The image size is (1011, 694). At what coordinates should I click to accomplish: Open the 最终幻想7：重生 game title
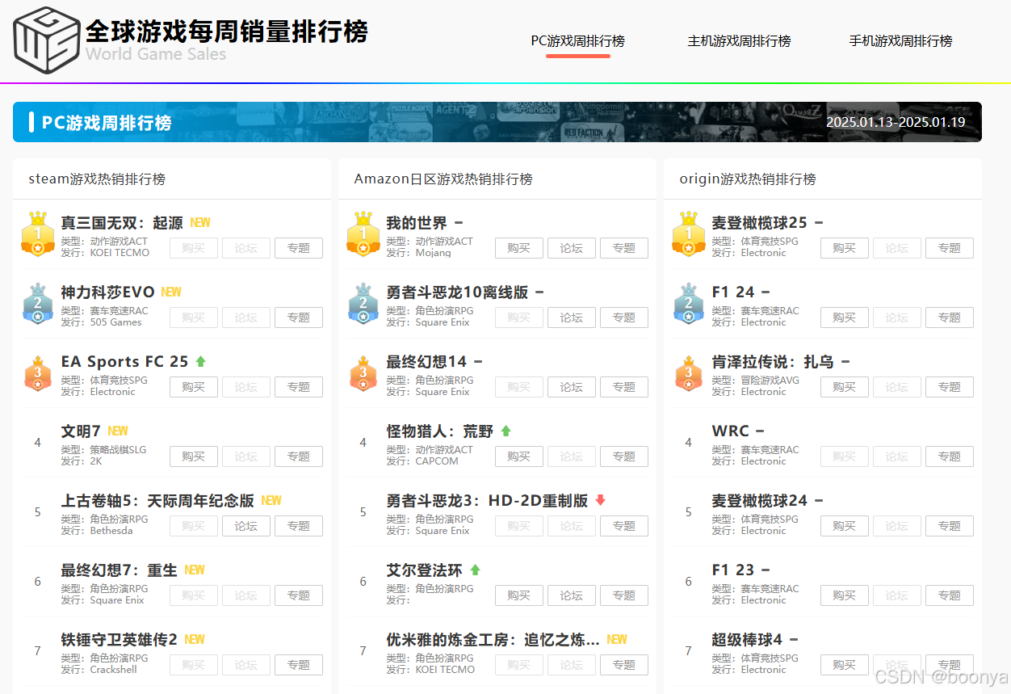click(119, 570)
